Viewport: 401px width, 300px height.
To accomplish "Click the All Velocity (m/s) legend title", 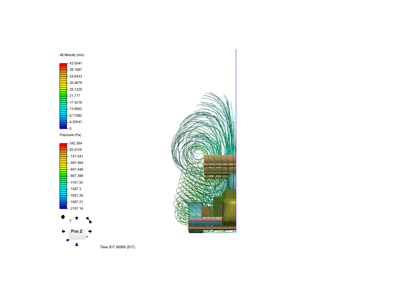I will pos(72,55).
